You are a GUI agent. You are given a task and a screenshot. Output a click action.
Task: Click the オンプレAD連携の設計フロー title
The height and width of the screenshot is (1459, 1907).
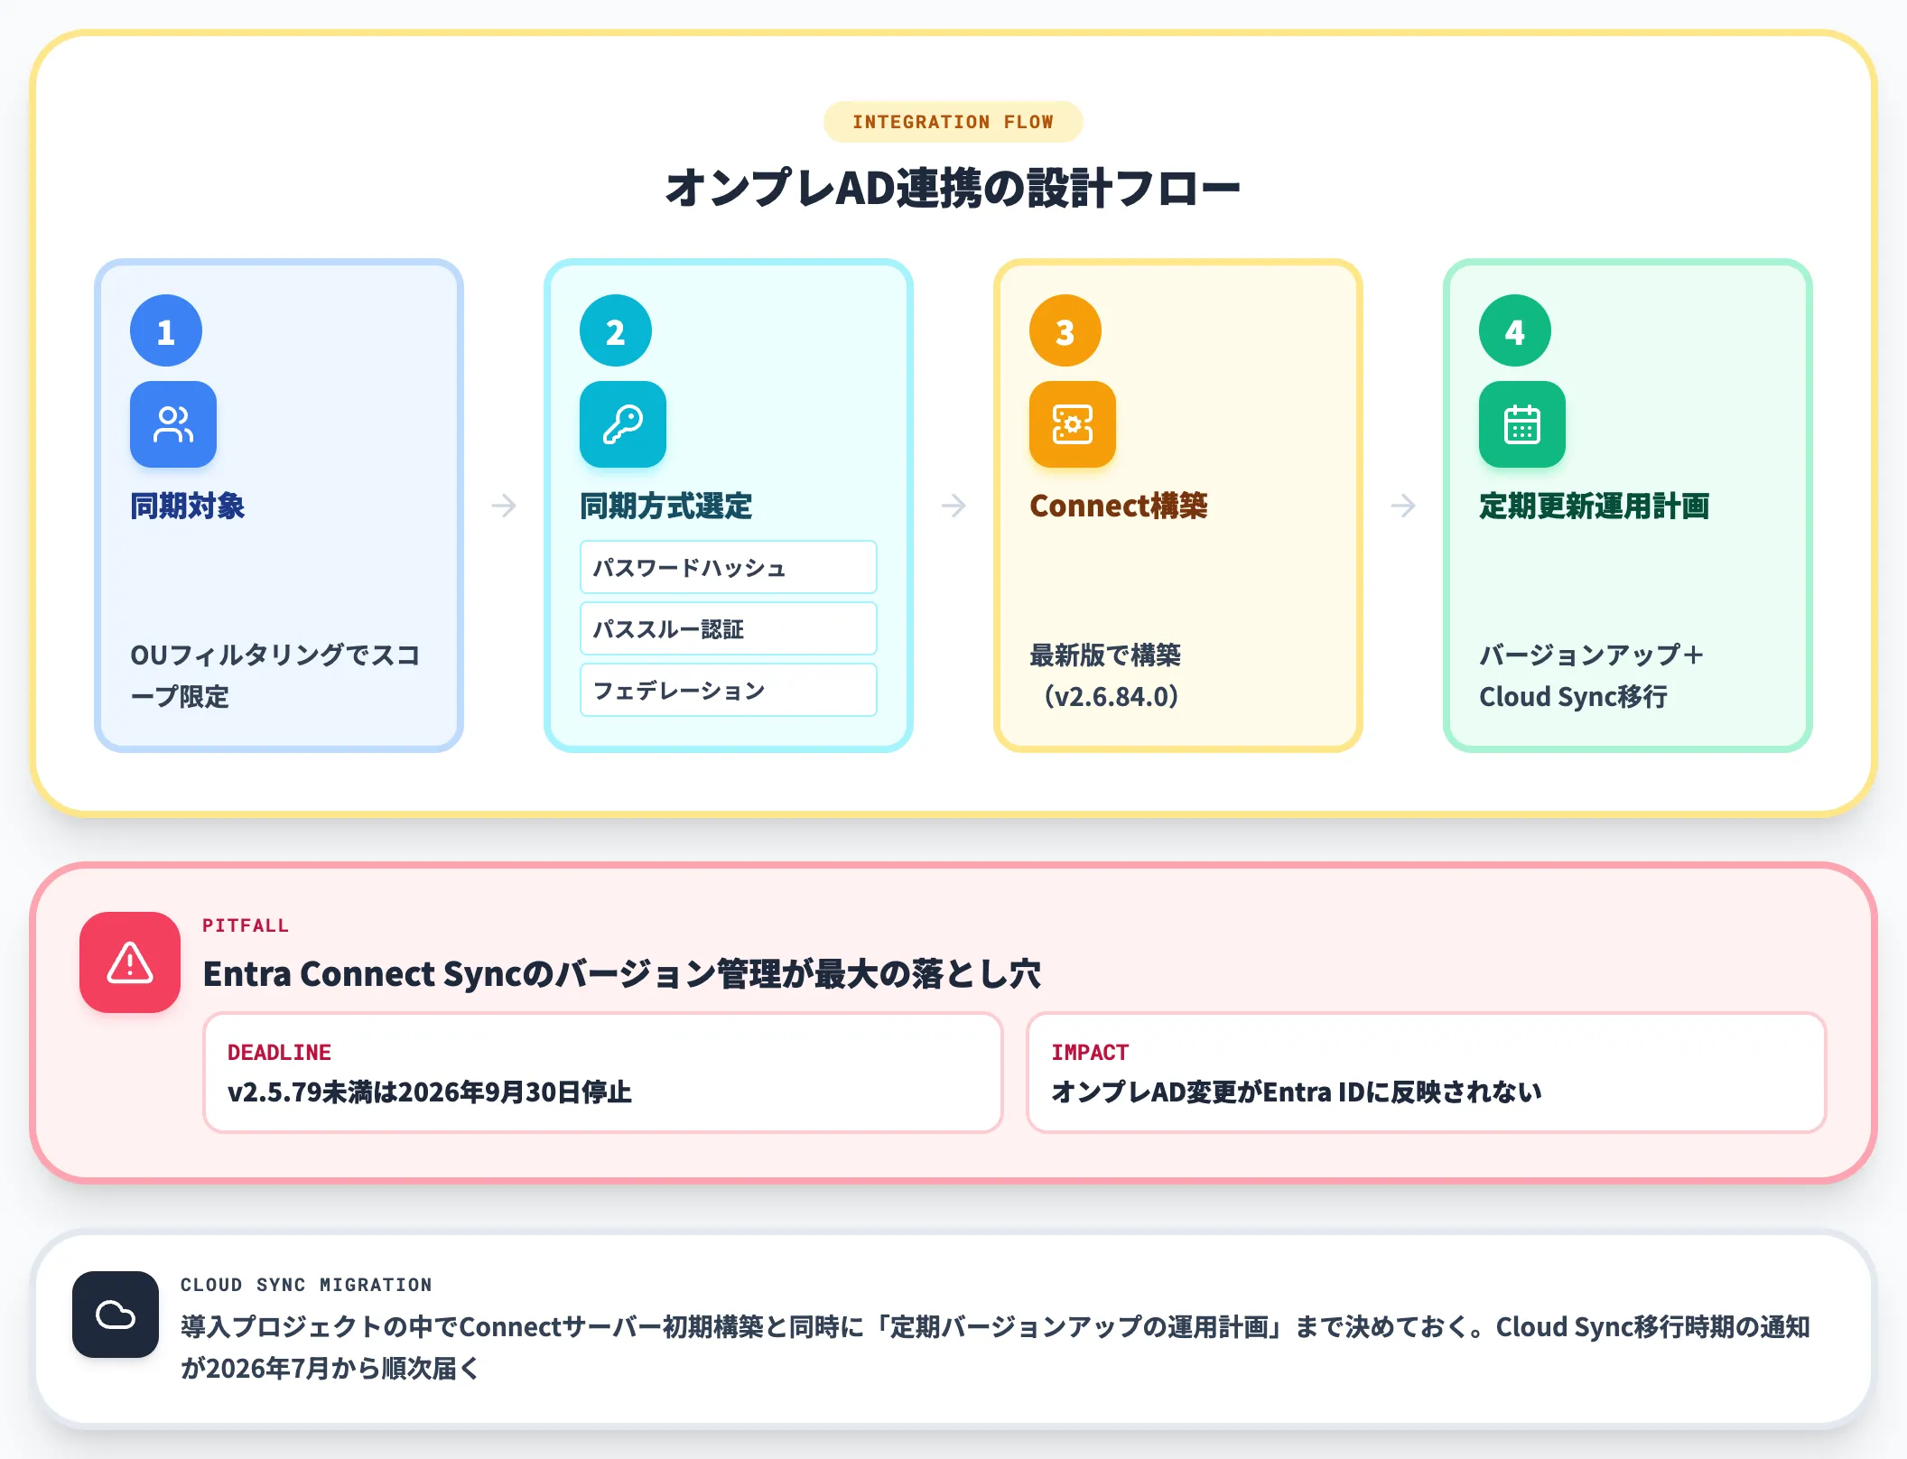[953, 188]
